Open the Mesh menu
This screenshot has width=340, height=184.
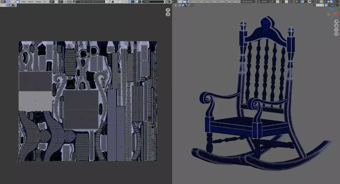coord(211,2)
